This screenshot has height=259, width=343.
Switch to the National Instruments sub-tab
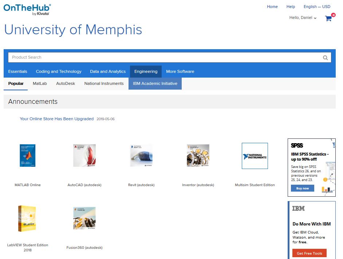click(104, 84)
